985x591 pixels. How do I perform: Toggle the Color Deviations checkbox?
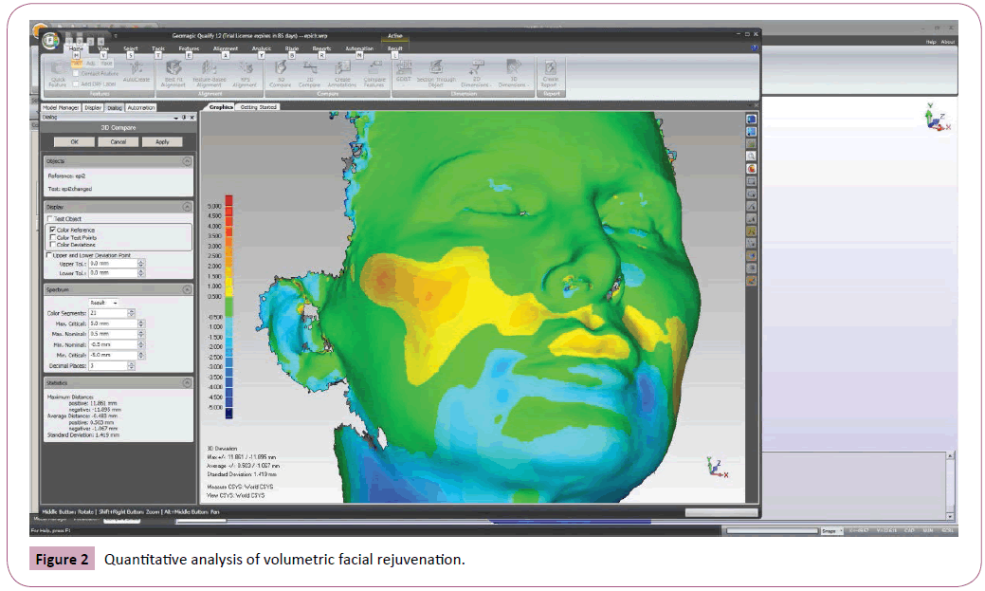51,245
